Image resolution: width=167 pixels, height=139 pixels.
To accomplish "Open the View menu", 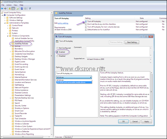I will [16, 5].
